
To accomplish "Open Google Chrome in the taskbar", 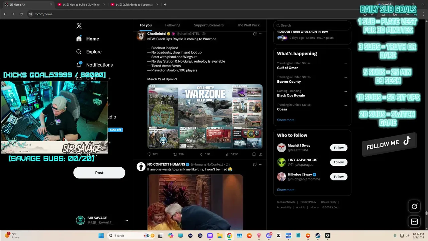I will pyautogui.click(x=229, y=236).
